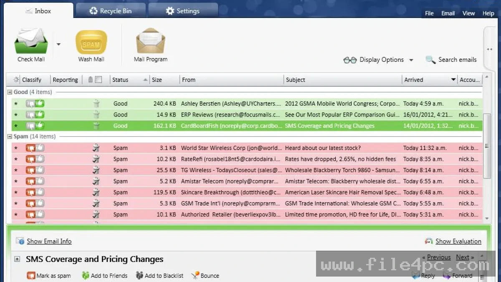Open the Display Options dropdown arrow
501x282 pixels.
(411, 60)
